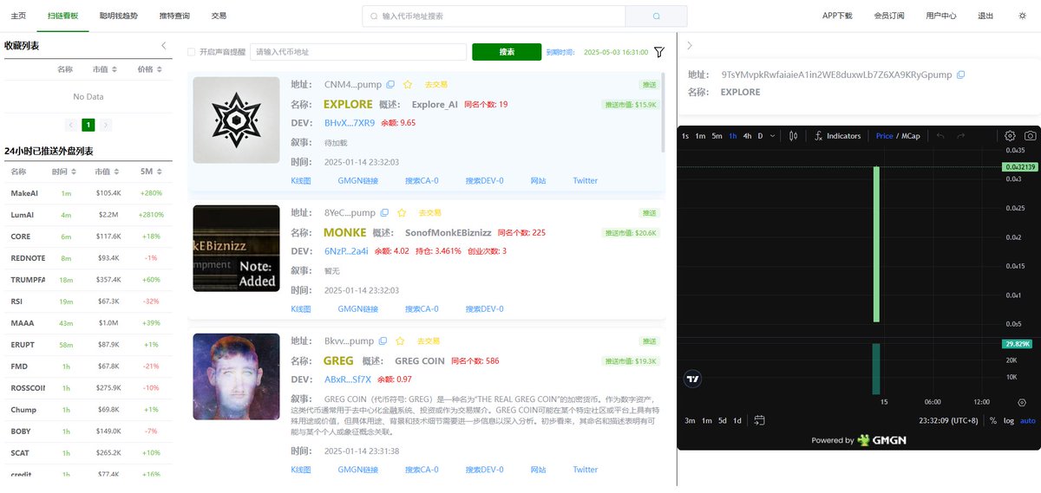
Task: Click the filter funnel icon
Action: click(659, 52)
